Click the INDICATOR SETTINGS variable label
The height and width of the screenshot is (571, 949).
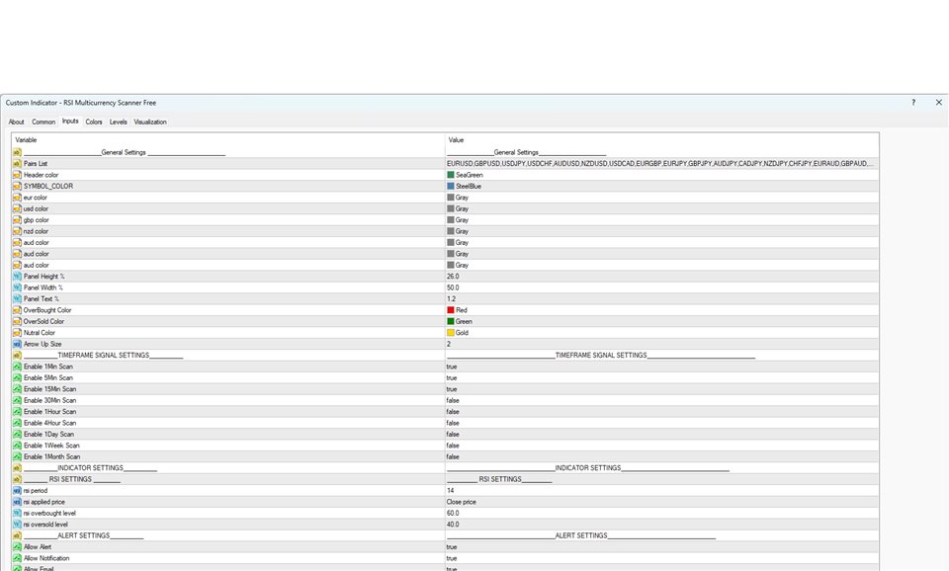click(90, 468)
